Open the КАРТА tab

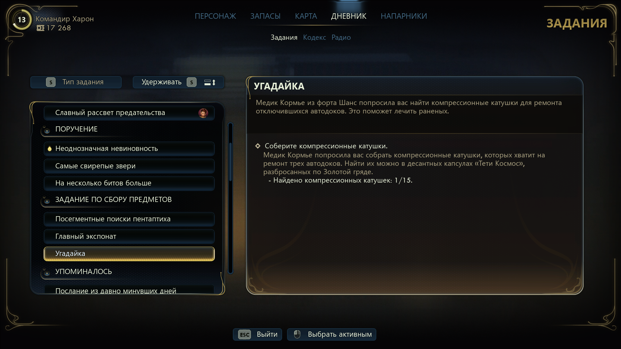(306, 16)
